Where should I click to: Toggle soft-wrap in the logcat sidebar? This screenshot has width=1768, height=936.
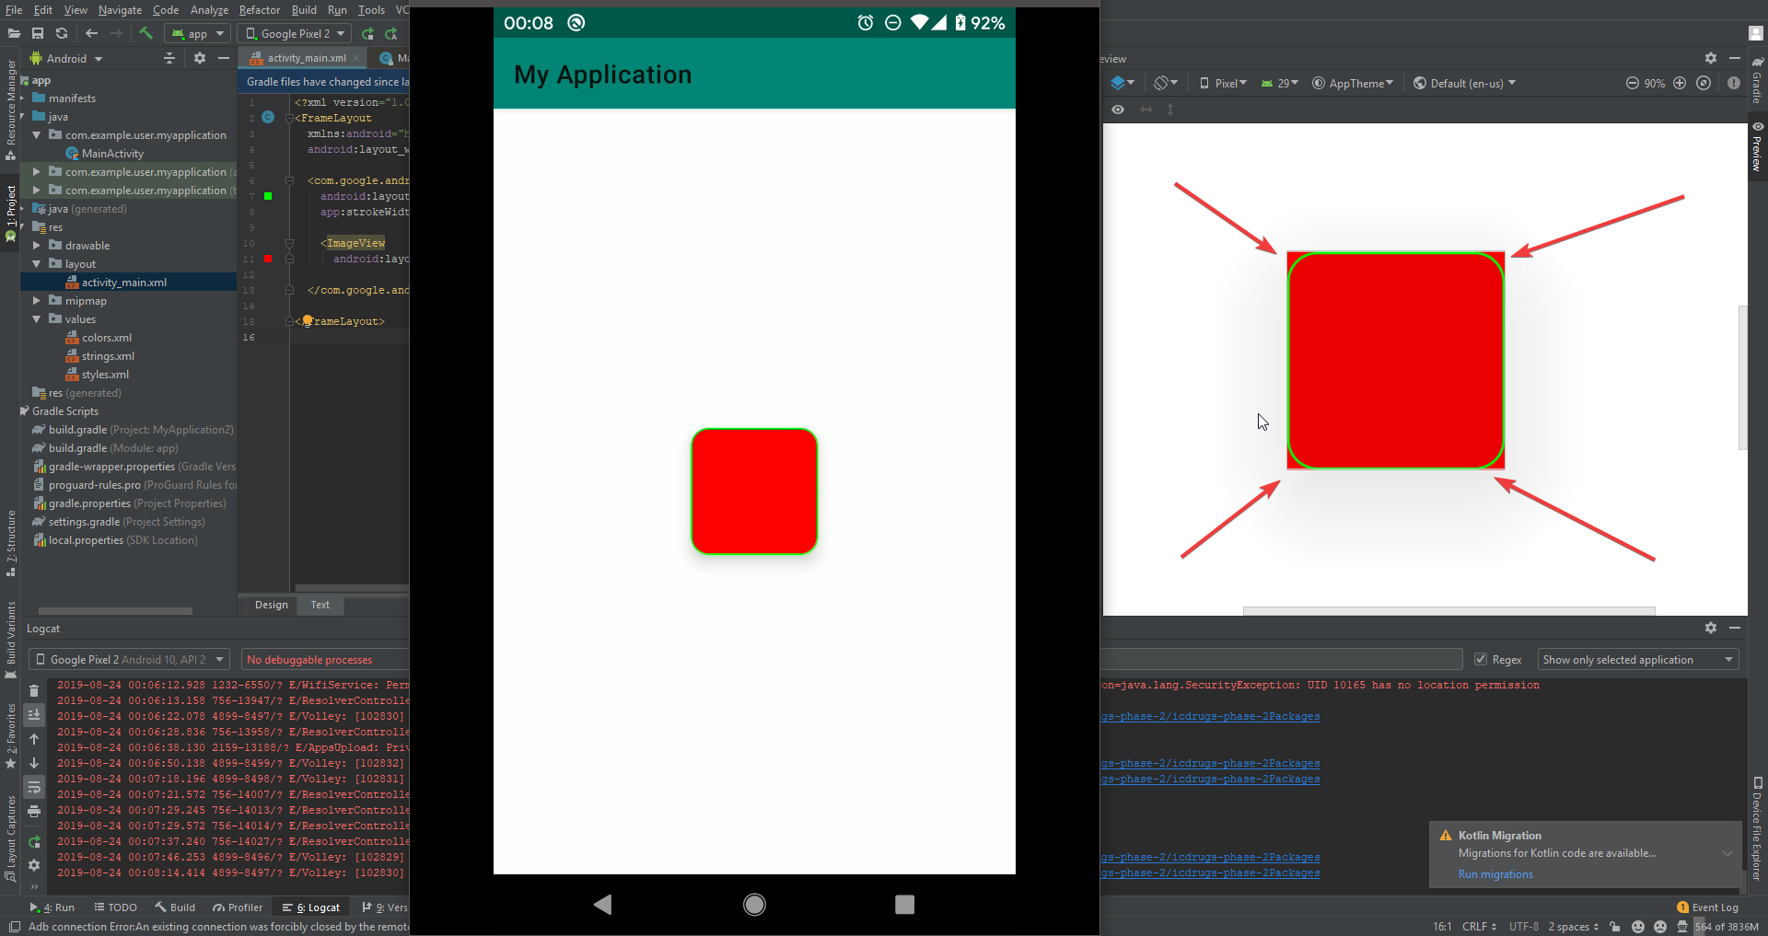34,787
